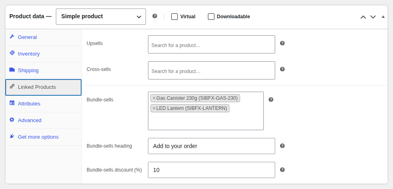Click the Bundle-sells discount (%) label
Image resolution: width=393 pixels, height=189 pixels.
pos(114,170)
